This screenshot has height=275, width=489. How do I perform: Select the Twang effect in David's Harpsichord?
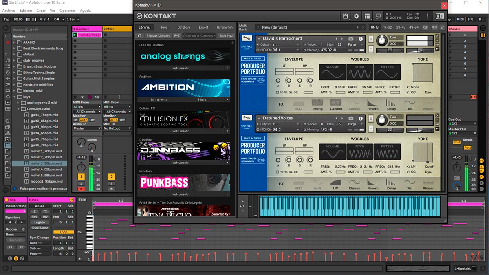317,105
